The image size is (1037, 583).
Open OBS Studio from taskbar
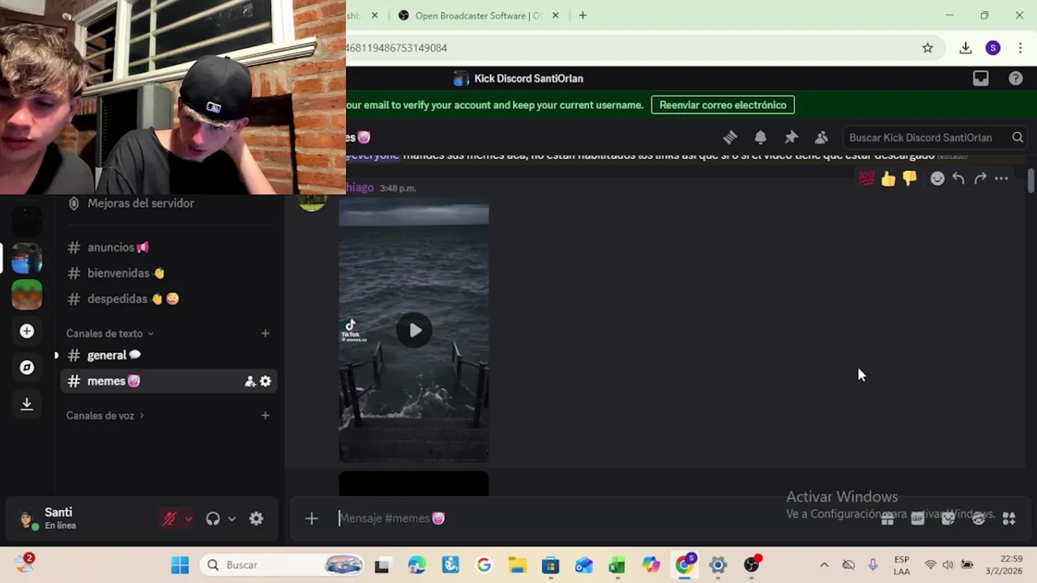(x=752, y=565)
